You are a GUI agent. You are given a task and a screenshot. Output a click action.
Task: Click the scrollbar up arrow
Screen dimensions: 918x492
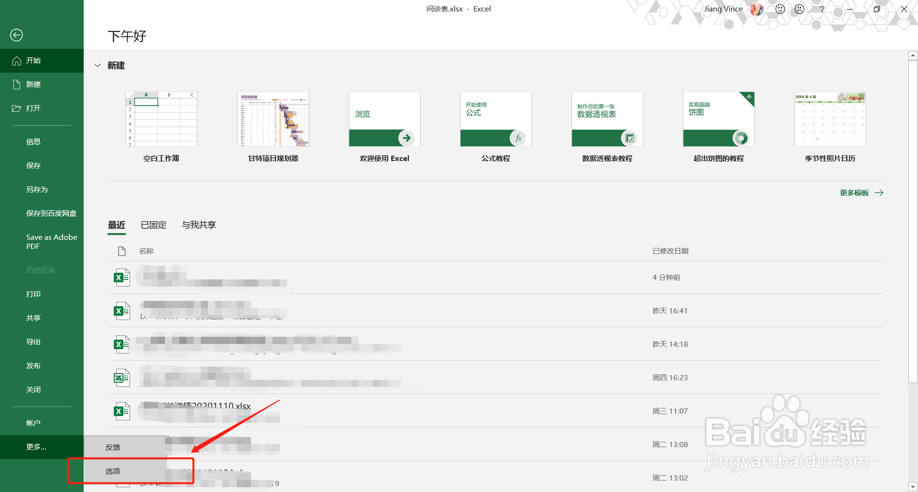(913, 56)
